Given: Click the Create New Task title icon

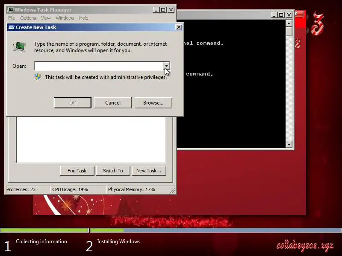Looking at the screenshot, I should [x=12, y=27].
